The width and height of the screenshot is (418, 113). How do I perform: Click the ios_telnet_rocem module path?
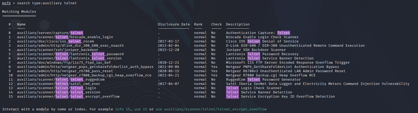[x=55, y=41]
